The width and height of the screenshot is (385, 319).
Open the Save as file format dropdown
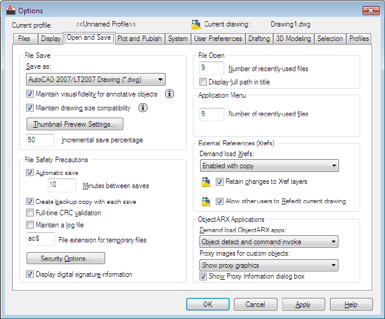[x=95, y=80]
